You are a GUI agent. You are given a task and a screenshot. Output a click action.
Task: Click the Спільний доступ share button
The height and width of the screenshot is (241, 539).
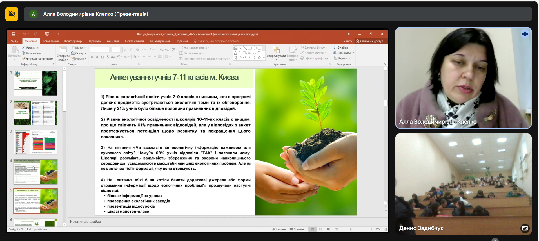369,41
